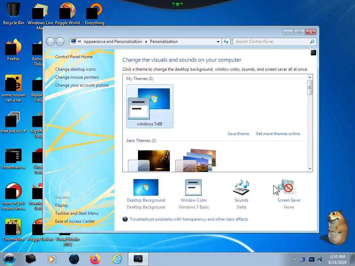
Task: Select the second Aero theme with landscape photos
Action: click(196, 160)
